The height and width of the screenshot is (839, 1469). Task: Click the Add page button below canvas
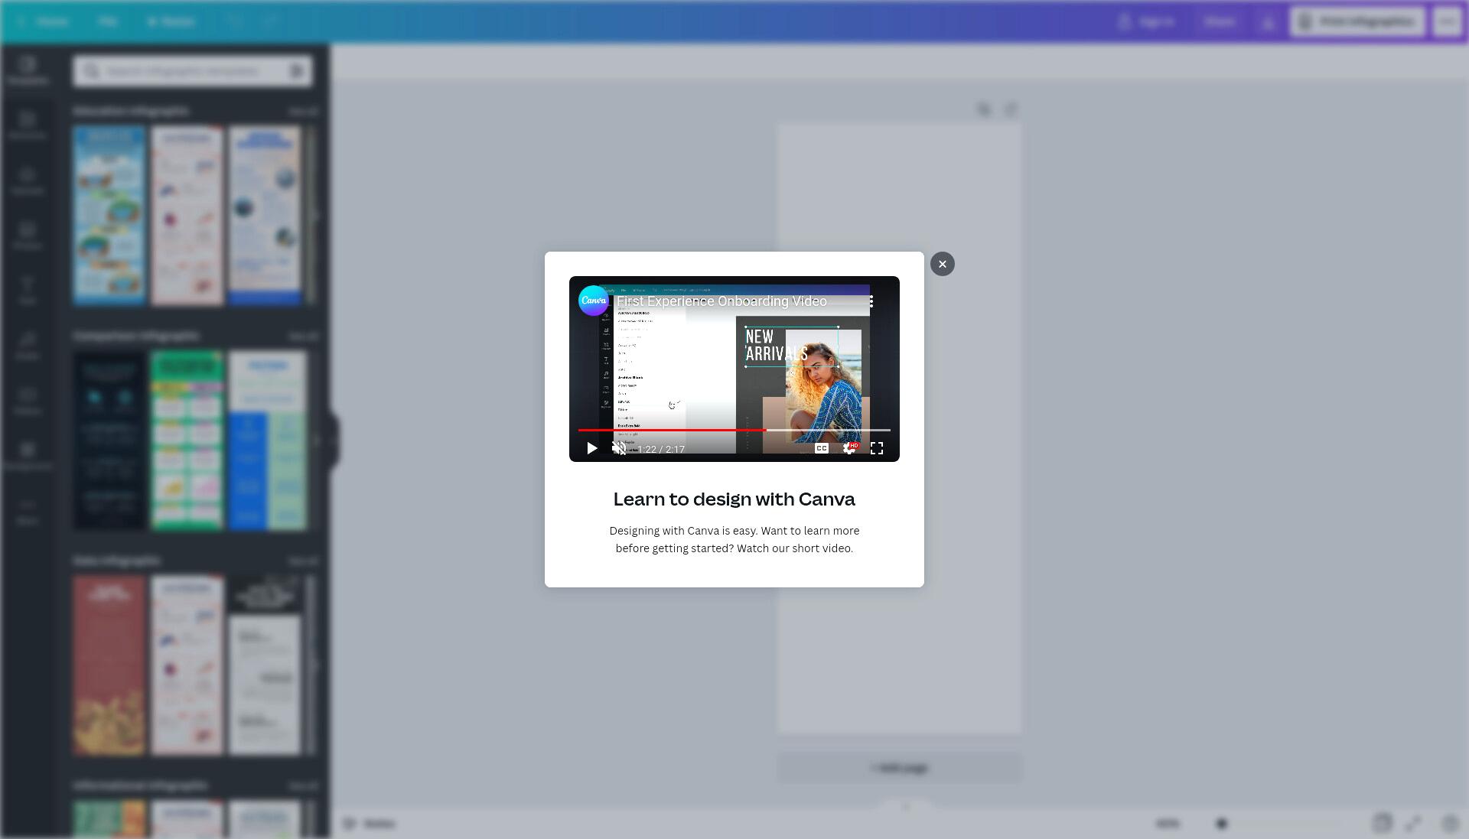pos(899,768)
